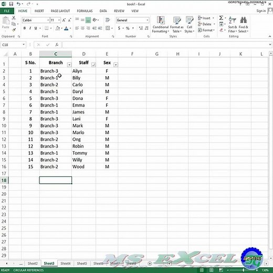The image size is (273, 273).
Task: Open the Sex column filter dropdown
Action: pyautogui.click(x=115, y=65)
